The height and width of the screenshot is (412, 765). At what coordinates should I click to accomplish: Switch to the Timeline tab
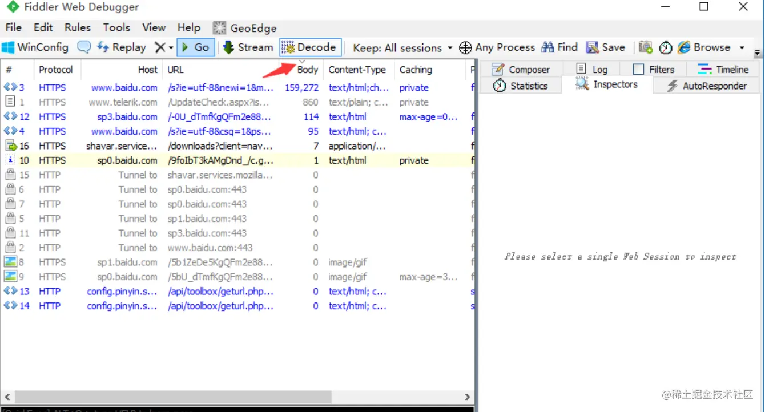[x=723, y=70]
